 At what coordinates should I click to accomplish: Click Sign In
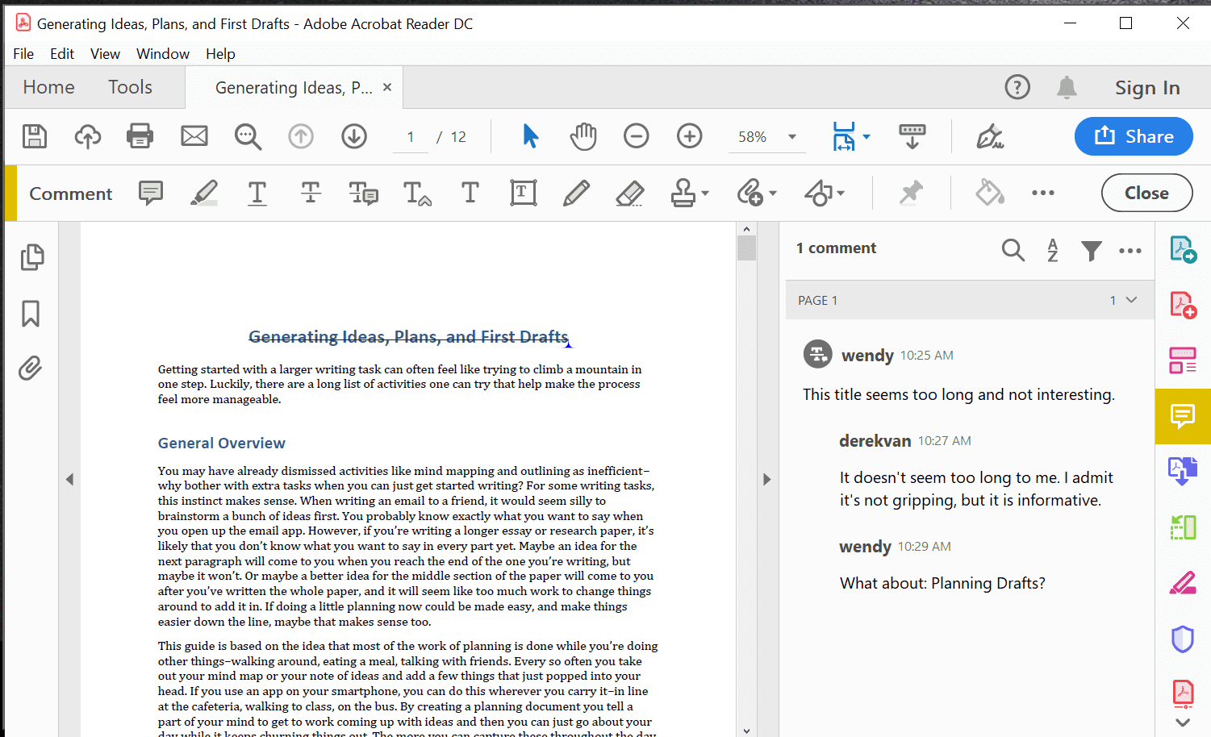point(1147,88)
